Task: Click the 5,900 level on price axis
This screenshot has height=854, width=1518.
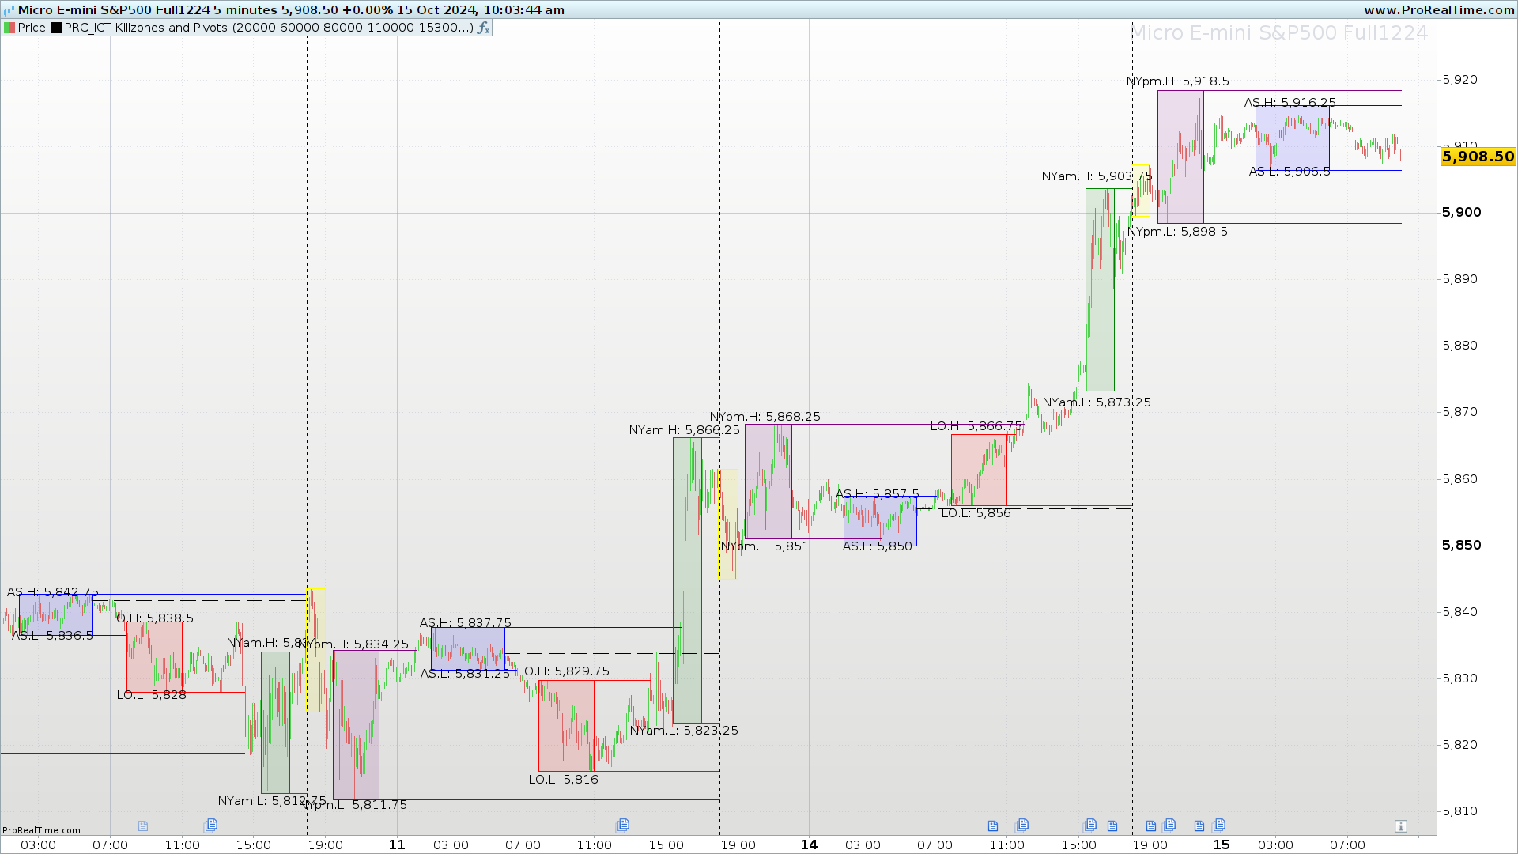Action: (1461, 213)
